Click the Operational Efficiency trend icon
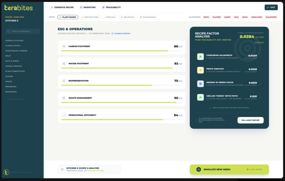Viewport: 285px width, 181px height. [x=64, y=115]
